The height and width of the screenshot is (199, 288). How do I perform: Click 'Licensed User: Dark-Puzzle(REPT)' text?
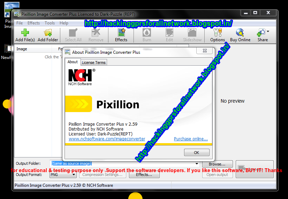[100, 134]
